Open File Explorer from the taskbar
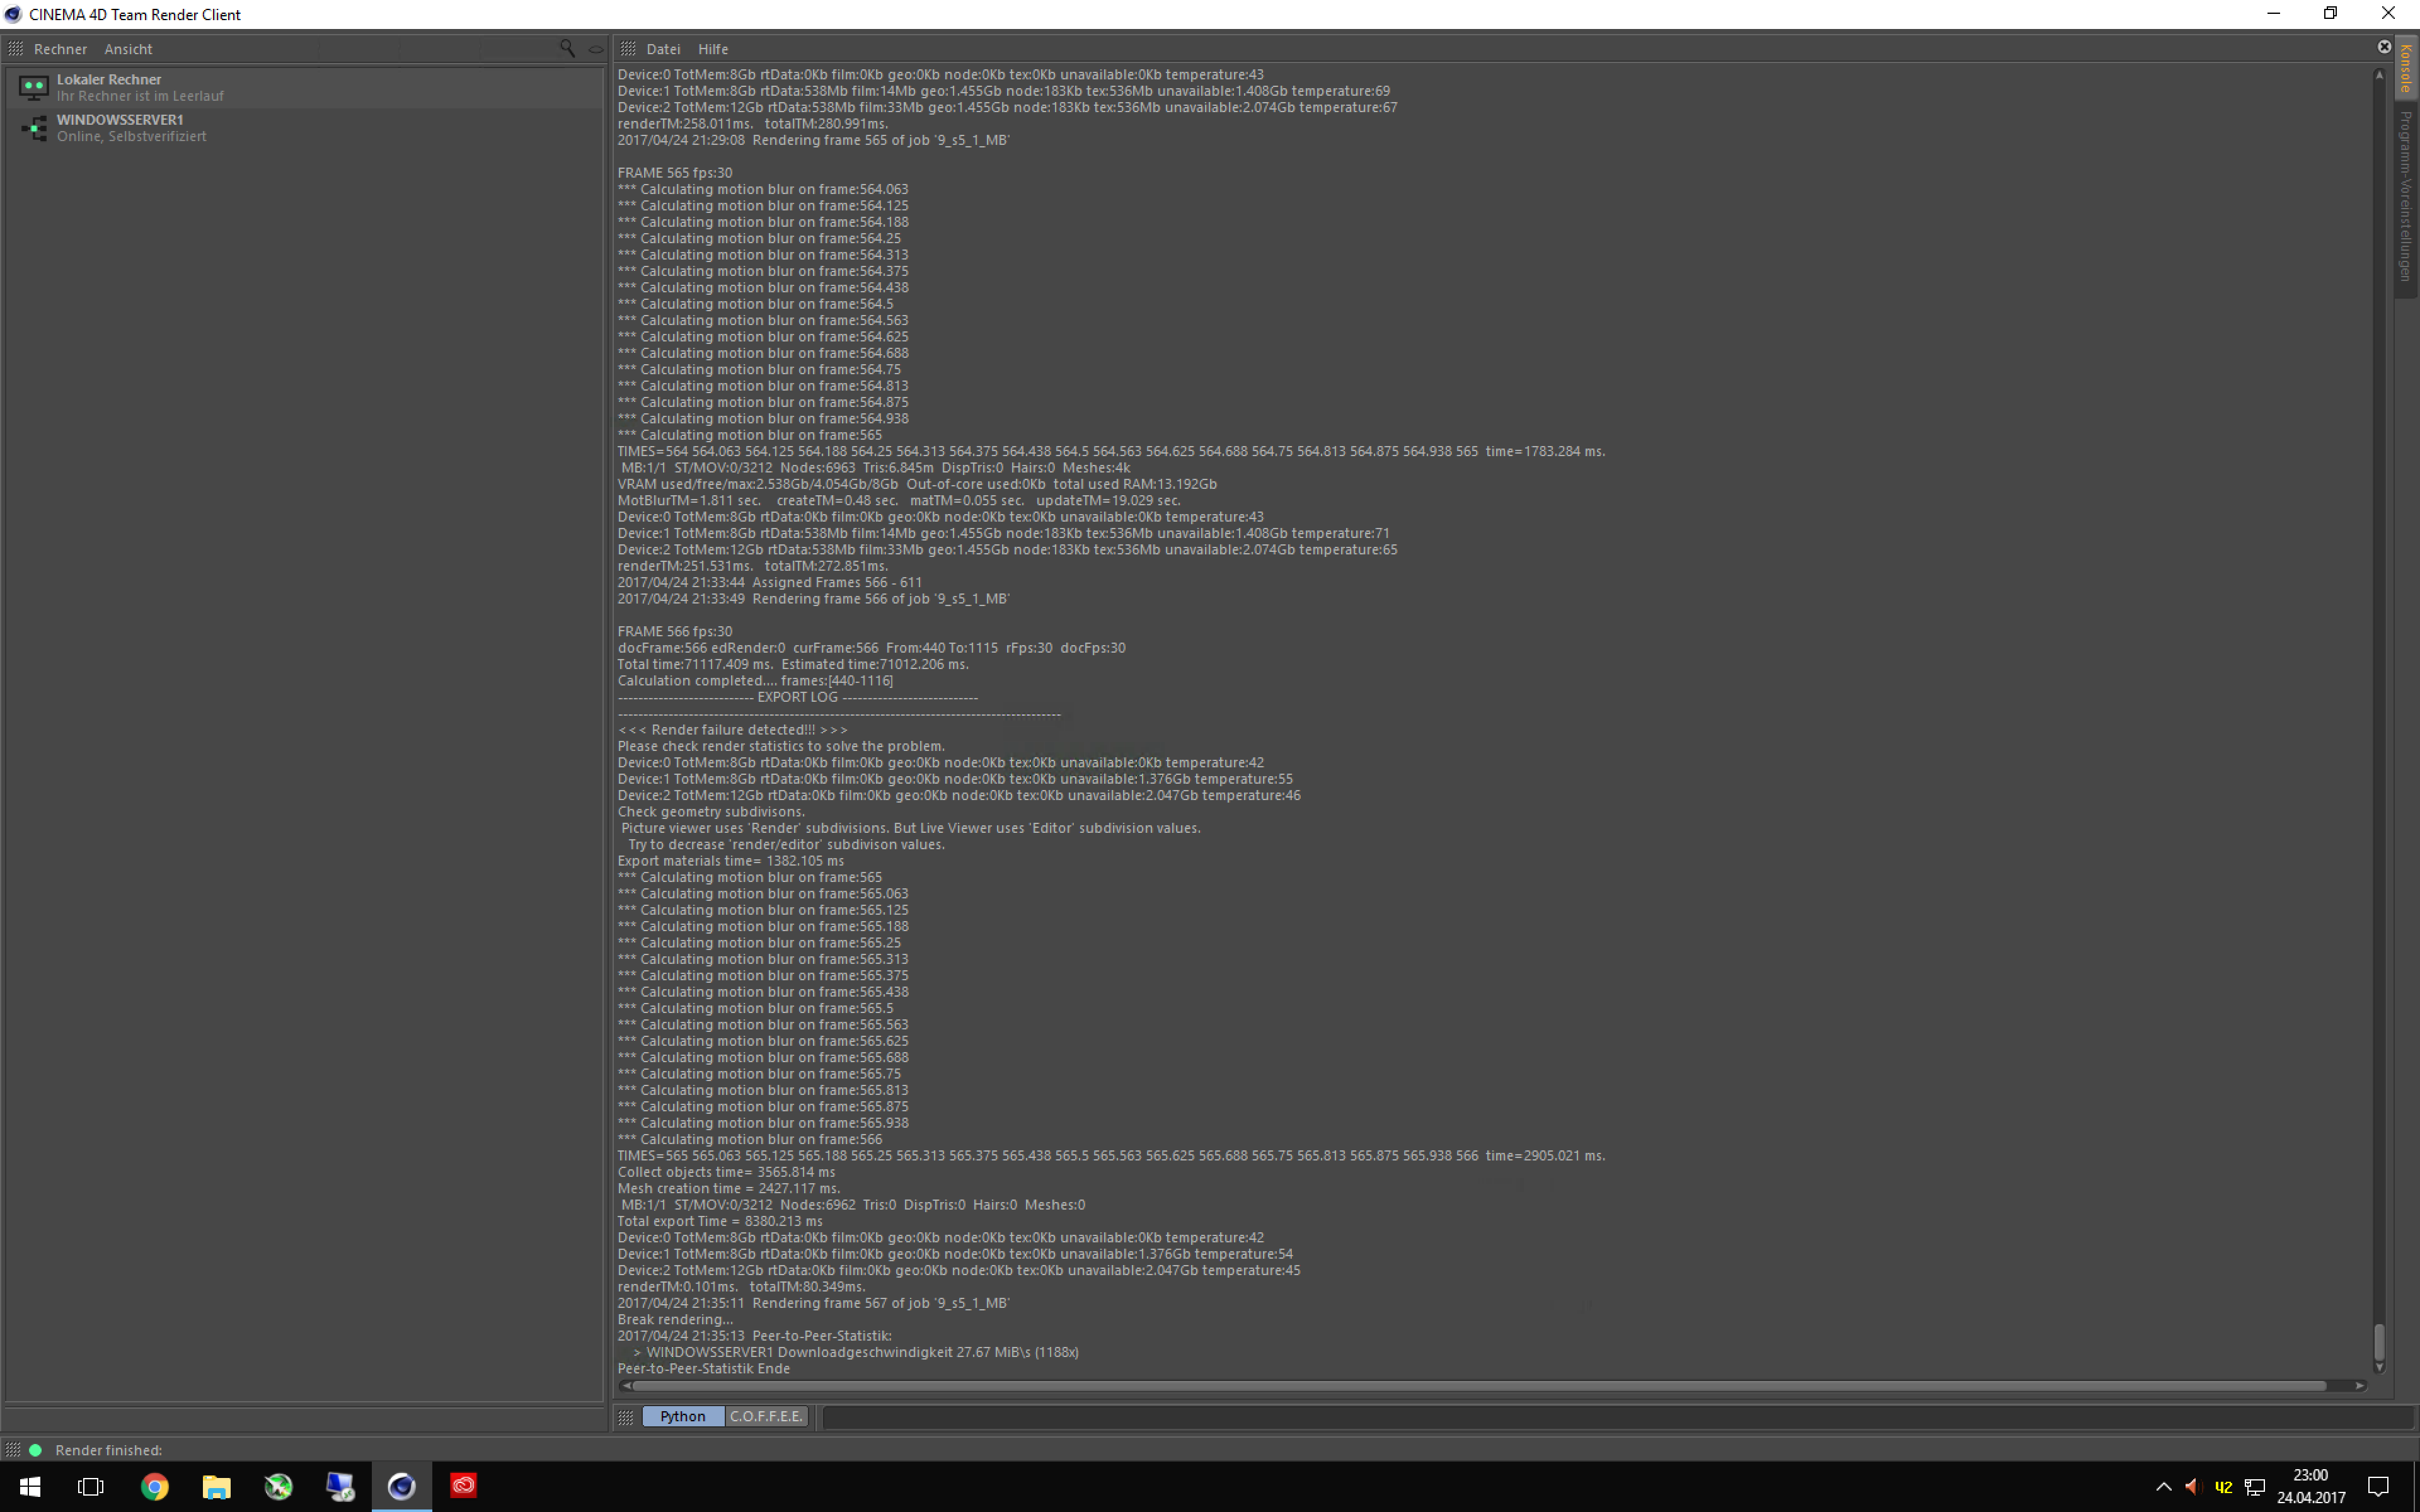Screen dimensions: 2420x1512 tap(216, 1486)
